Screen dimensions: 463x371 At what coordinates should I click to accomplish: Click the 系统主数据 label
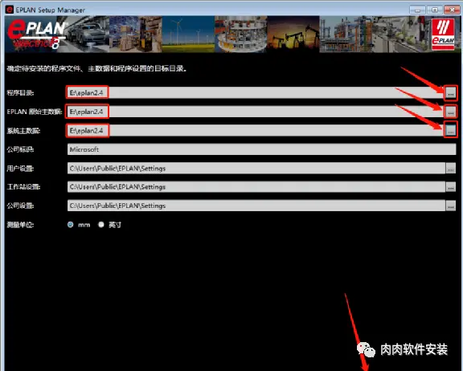point(23,131)
